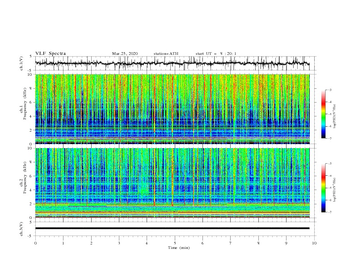
Task: Click time axis tick label "3"
Action: pos(119,243)
